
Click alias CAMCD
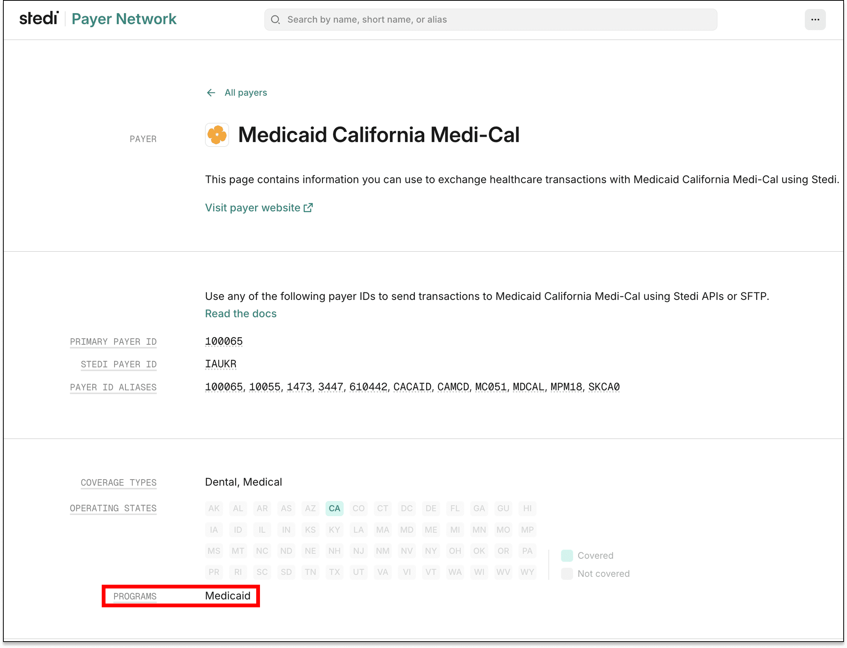coord(453,387)
